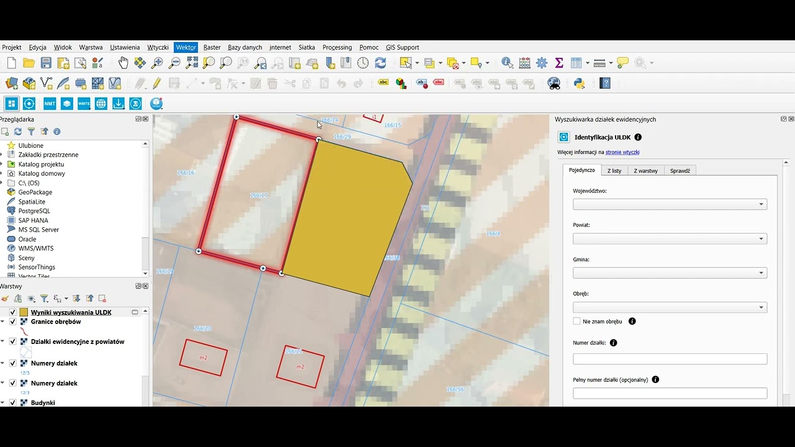Image resolution: width=795 pixels, height=447 pixels.
Task: Filter the browser panel funnel icon
Action: 31,132
